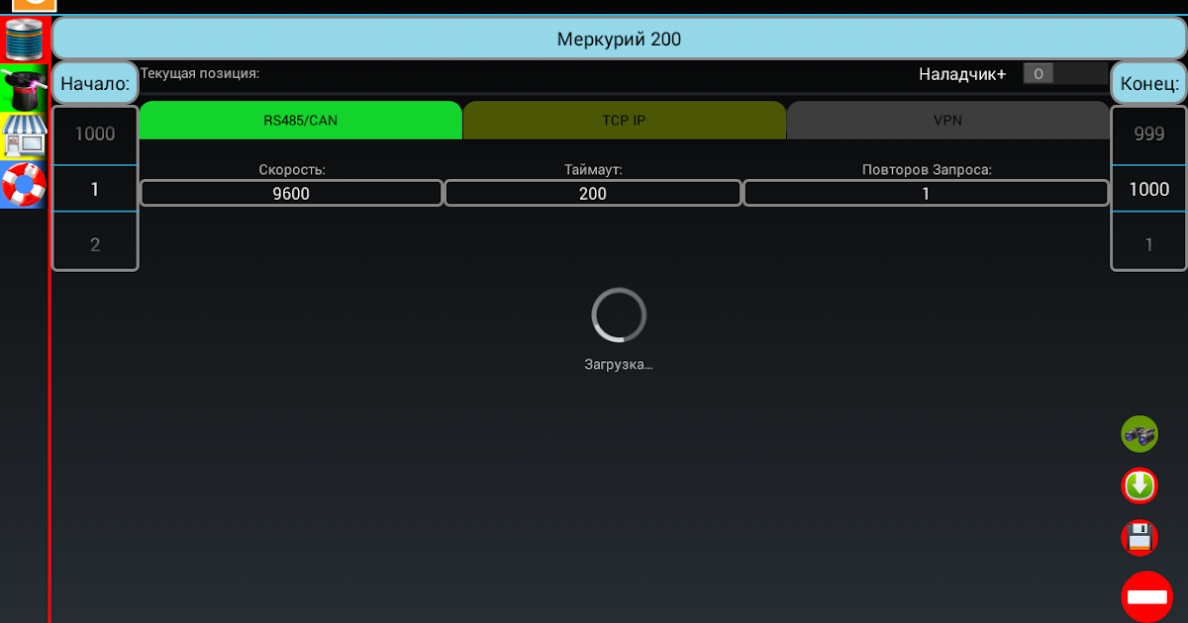Click the Загрузка... text
The image size is (1188, 623).
point(619,364)
